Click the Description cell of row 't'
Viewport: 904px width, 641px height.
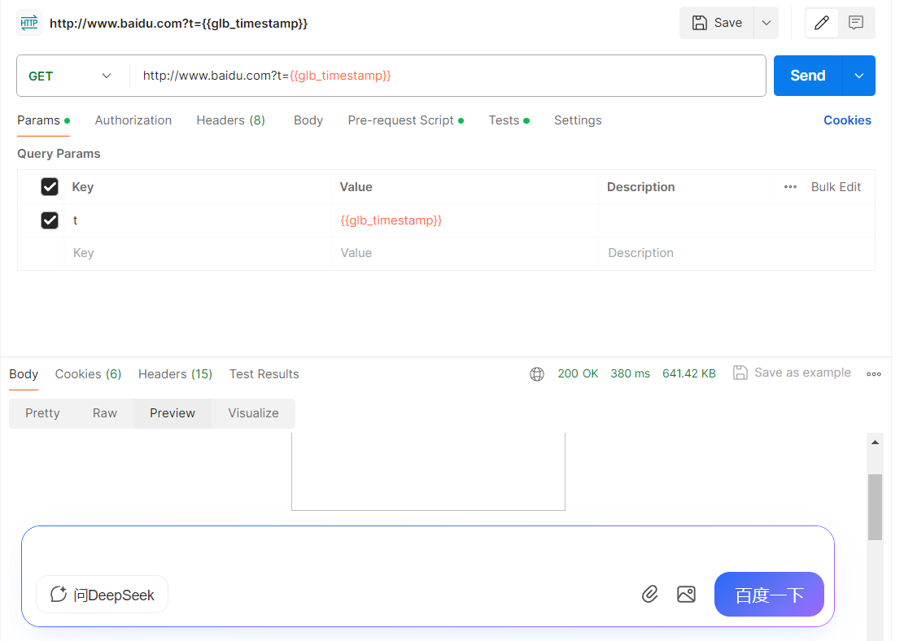(x=736, y=220)
